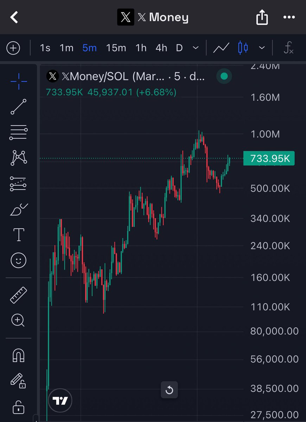Select the brush drawing tool
Viewport: 306px width, 422px height.
point(19,209)
